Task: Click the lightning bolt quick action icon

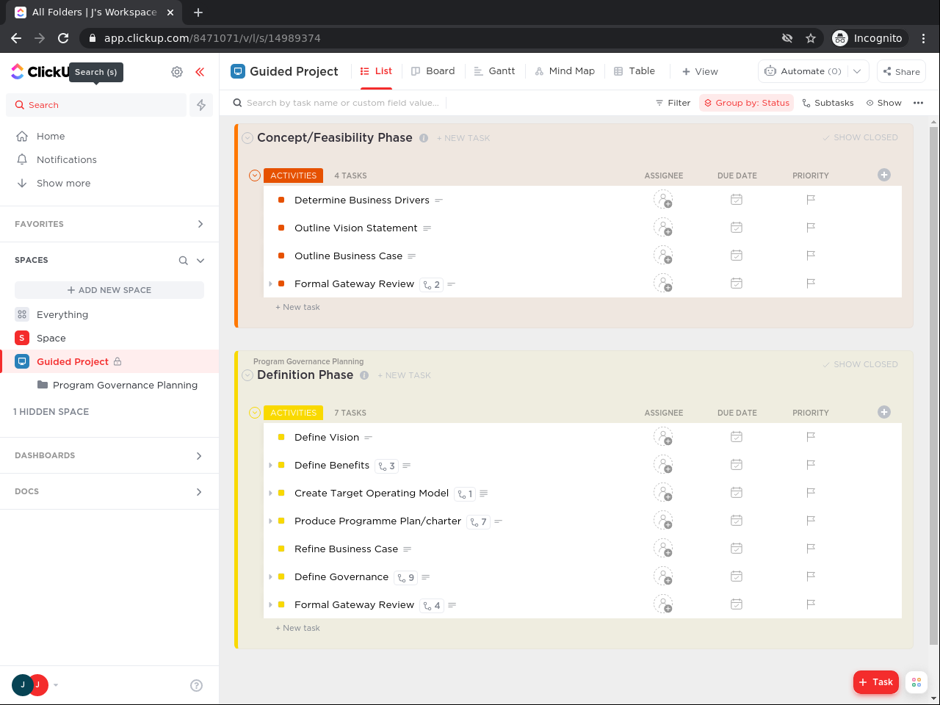Action: click(201, 105)
